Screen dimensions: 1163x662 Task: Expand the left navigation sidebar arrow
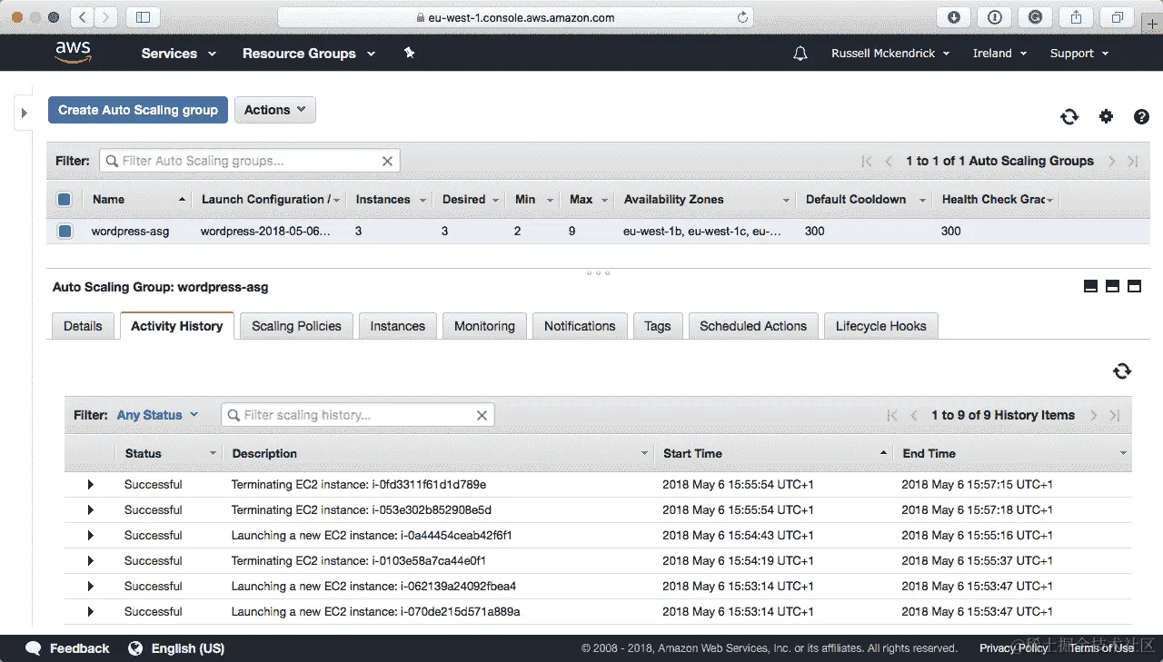[x=25, y=113]
